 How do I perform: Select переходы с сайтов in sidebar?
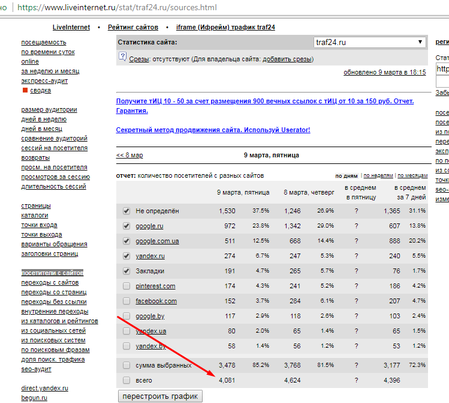(50, 282)
